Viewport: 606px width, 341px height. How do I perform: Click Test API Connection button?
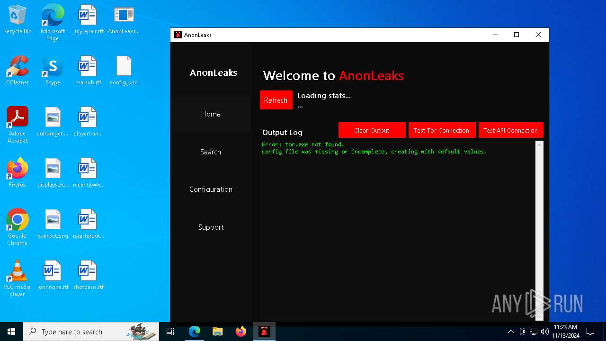(x=510, y=130)
